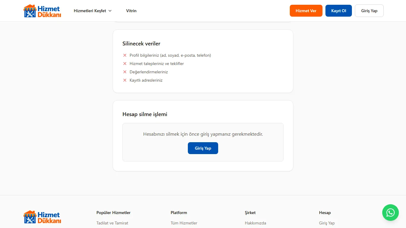Click the blue Giriş Yap button in card
Viewport: 406px width, 228px height.
coord(203,148)
